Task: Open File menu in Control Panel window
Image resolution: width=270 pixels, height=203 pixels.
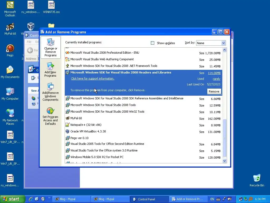Action: click(29, 42)
